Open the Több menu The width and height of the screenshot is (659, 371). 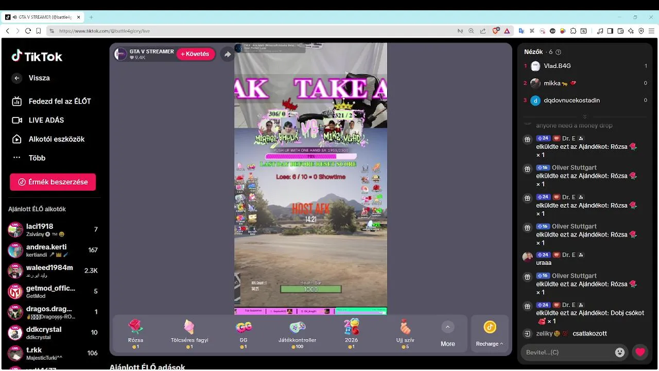click(x=29, y=158)
